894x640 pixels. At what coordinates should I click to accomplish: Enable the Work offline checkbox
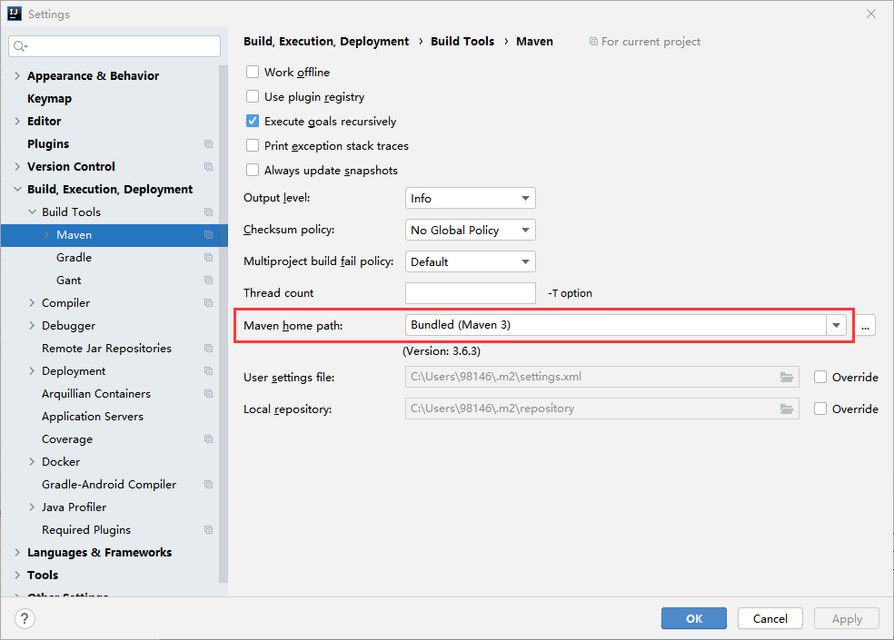pos(253,73)
